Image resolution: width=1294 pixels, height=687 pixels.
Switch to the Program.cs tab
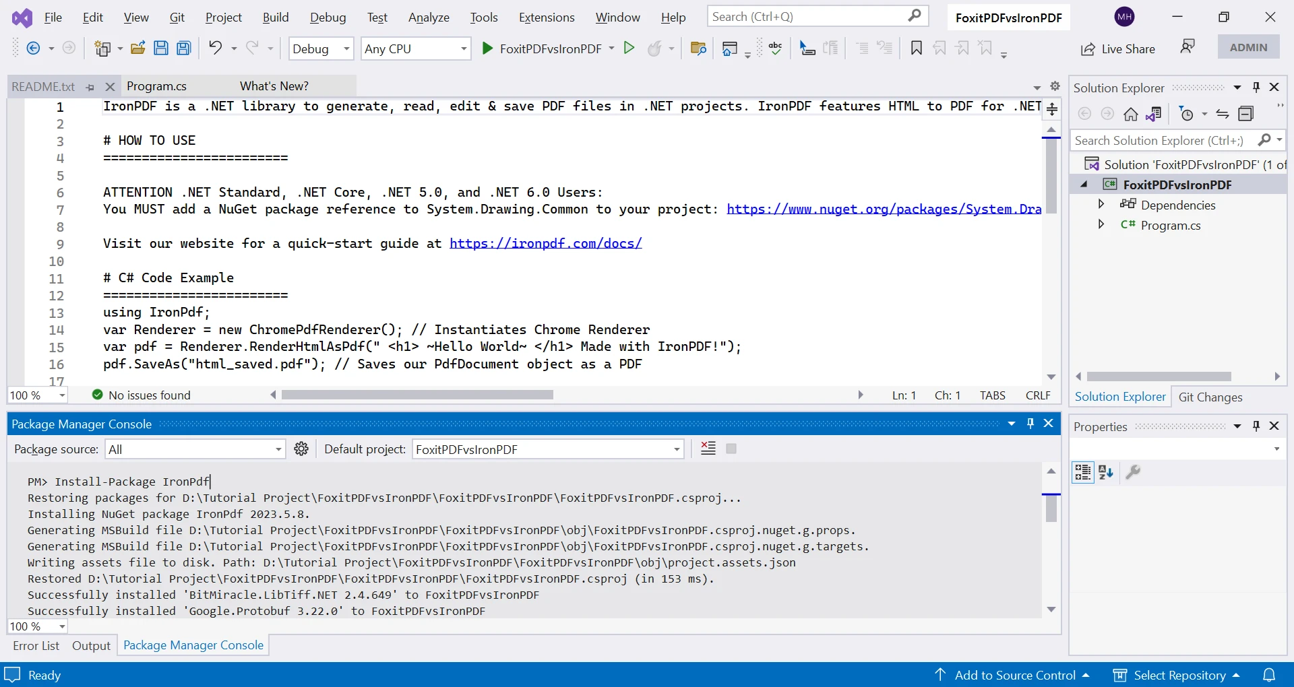click(x=156, y=86)
